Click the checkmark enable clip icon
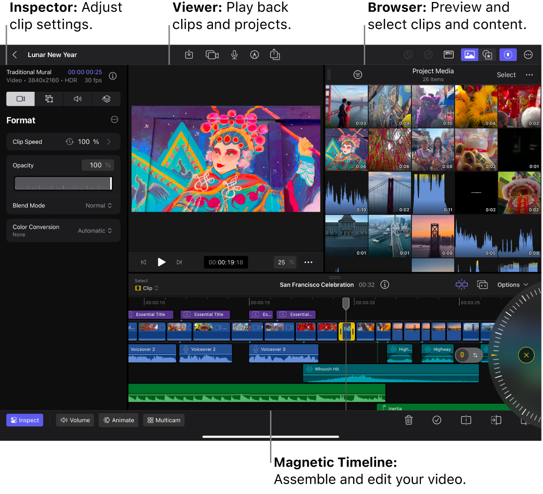Screen dimensions: 543x494 (437, 420)
